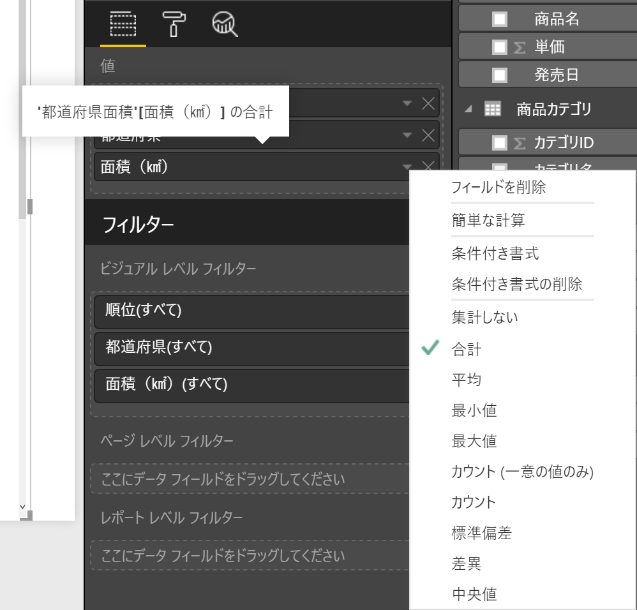637x610 pixels.
Task: Choose 条件付き書式の削除 from the menu
Action: coord(517,284)
